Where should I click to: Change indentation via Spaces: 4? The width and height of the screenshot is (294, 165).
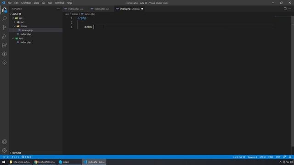tap(252, 157)
